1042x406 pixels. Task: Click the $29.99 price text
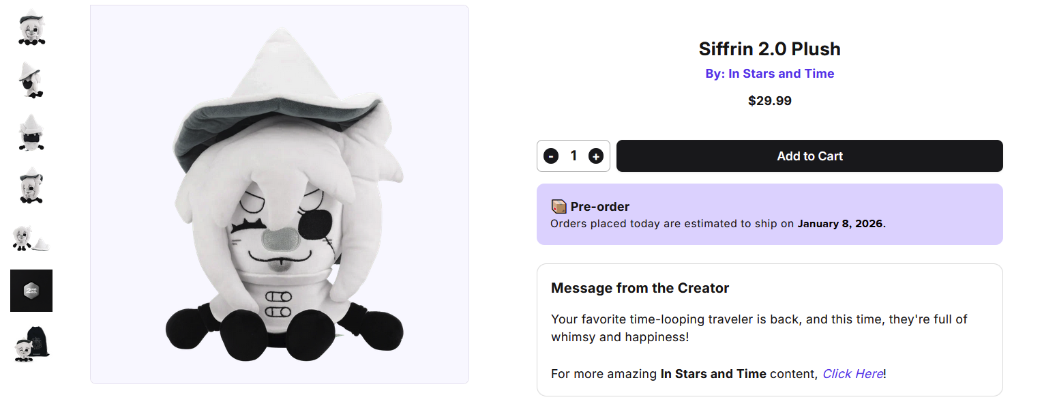[770, 101]
